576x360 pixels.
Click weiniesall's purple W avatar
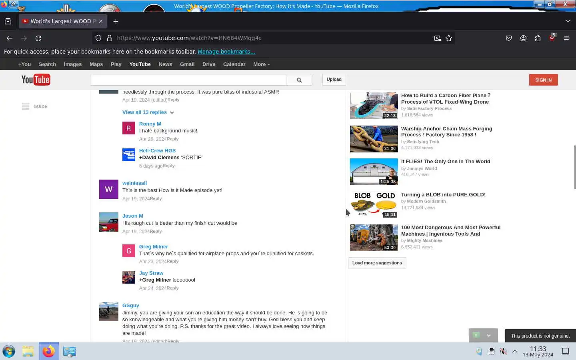(109, 189)
